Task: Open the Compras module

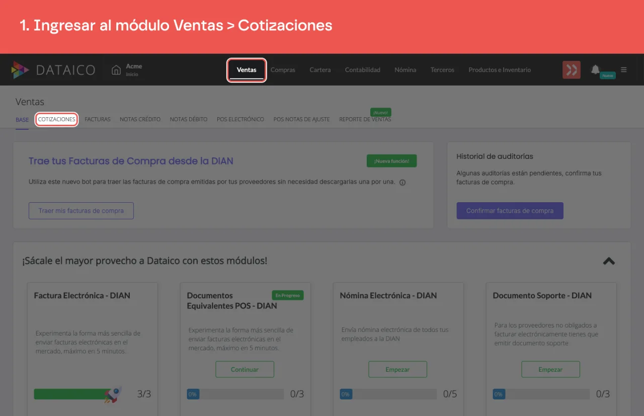Action: pos(283,70)
